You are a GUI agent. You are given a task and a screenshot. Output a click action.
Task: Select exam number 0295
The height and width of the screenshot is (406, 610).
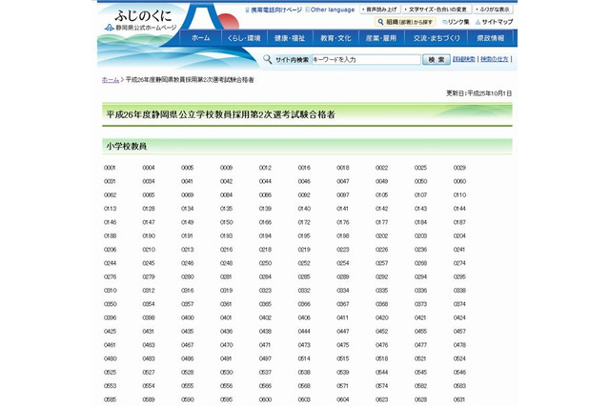[459, 276]
